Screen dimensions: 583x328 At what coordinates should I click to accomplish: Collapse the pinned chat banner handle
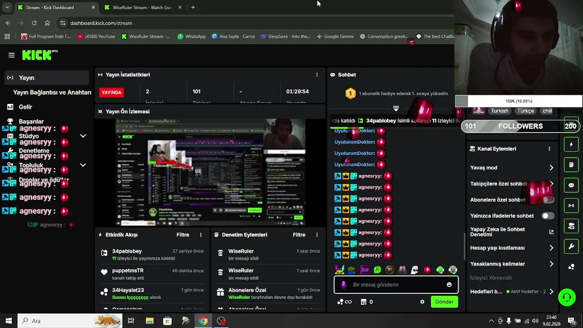(396, 108)
